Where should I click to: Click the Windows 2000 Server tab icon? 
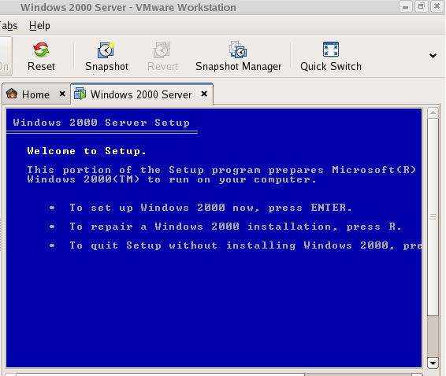(x=80, y=94)
